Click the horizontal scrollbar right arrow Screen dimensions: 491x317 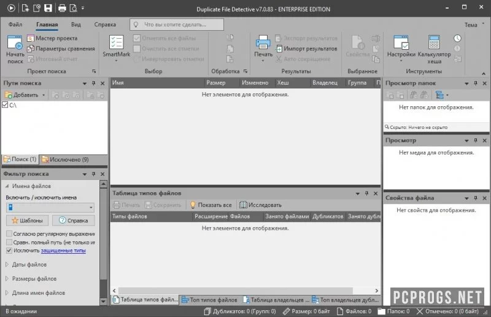(377, 291)
